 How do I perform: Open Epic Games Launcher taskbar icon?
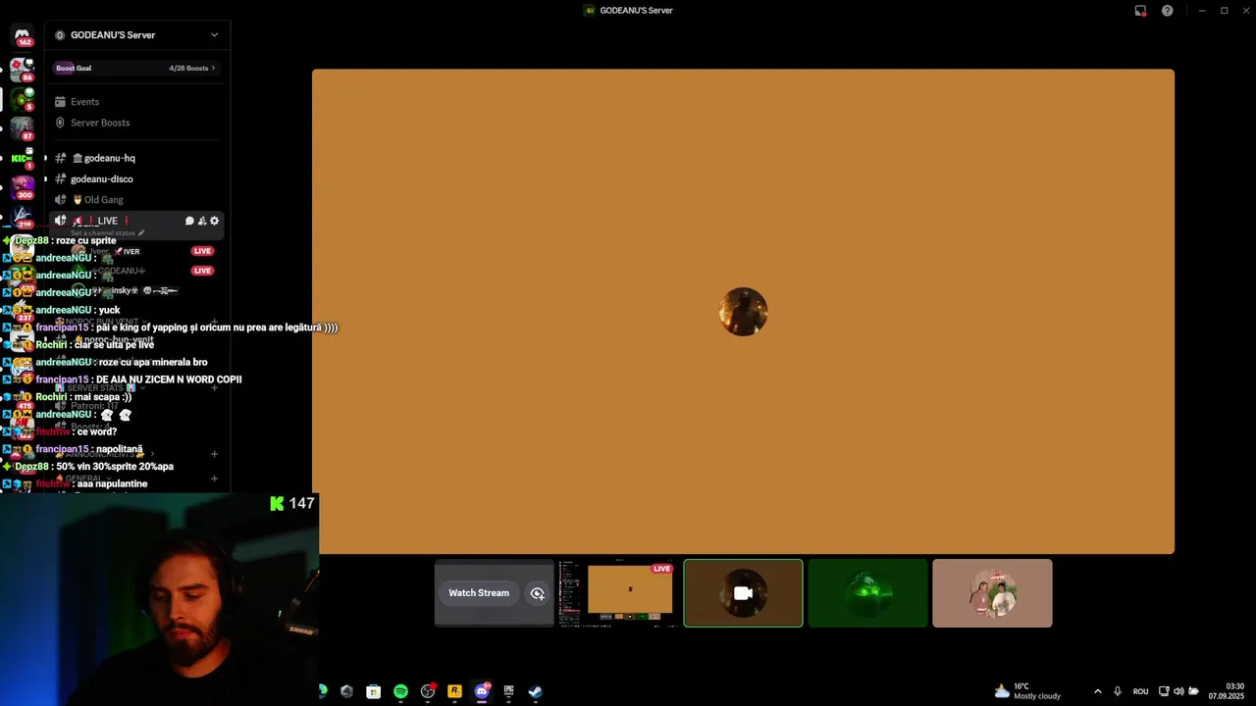(508, 691)
